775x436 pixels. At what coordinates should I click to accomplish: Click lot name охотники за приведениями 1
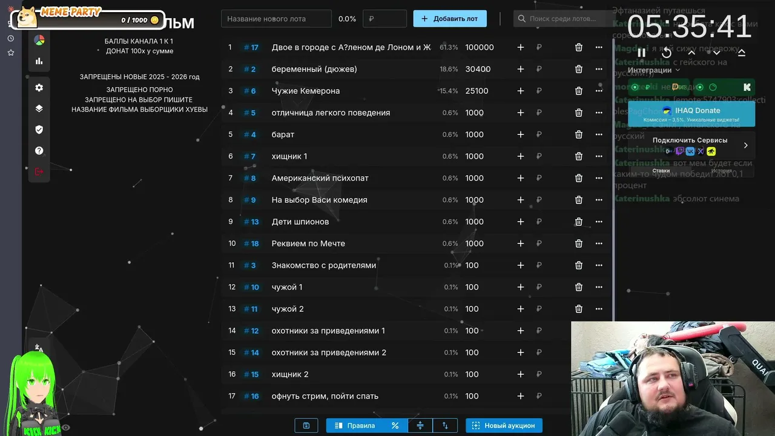point(328,331)
